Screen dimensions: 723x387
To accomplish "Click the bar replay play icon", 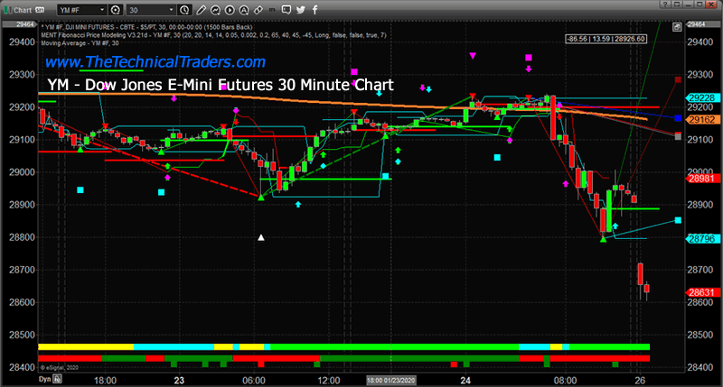I will 230,10.
